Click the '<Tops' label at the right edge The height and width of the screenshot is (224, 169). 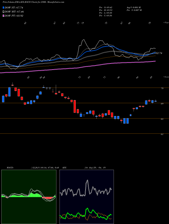166,23
